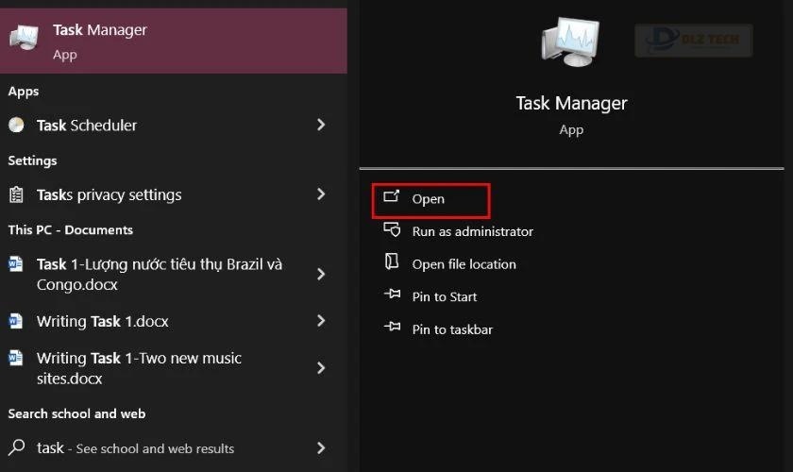Expand arrow for Writing Task 1-Two new music sites.docx
Viewport: 793px width, 472px height.
(321, 368)
